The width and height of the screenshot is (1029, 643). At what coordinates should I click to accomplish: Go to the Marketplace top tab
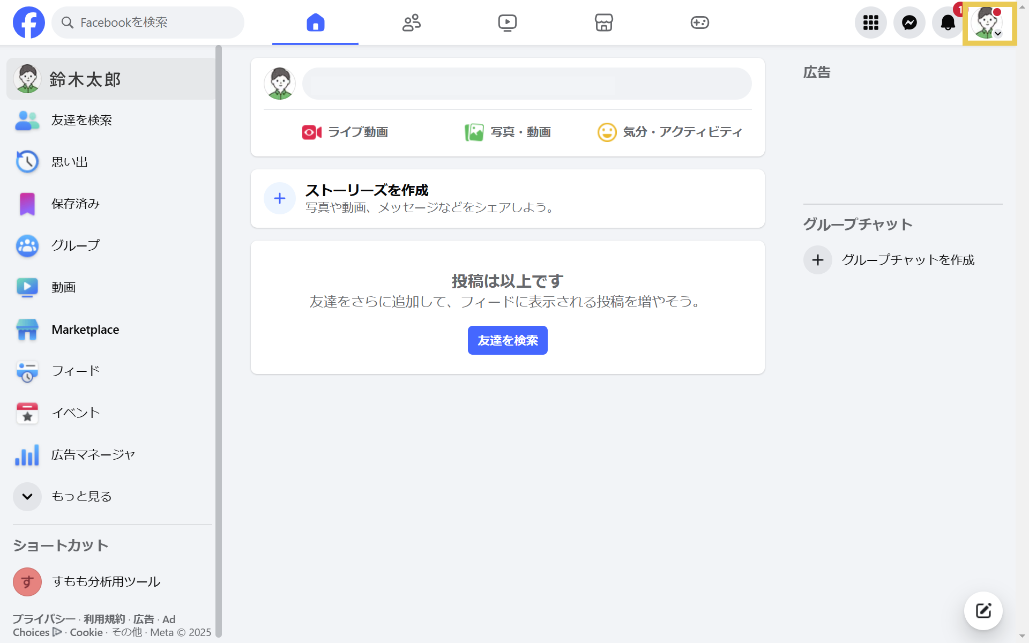603,23
